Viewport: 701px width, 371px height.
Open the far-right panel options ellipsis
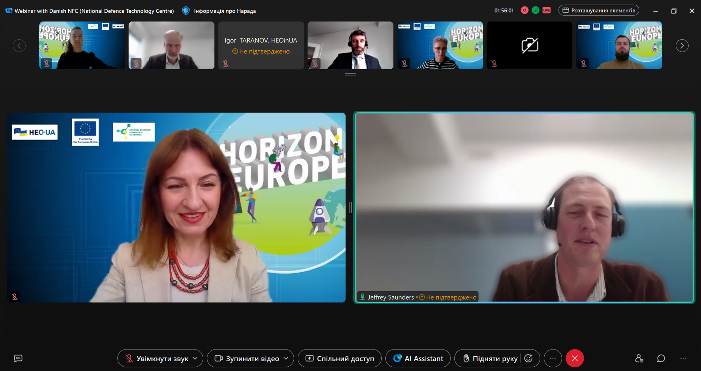(683, 359)
